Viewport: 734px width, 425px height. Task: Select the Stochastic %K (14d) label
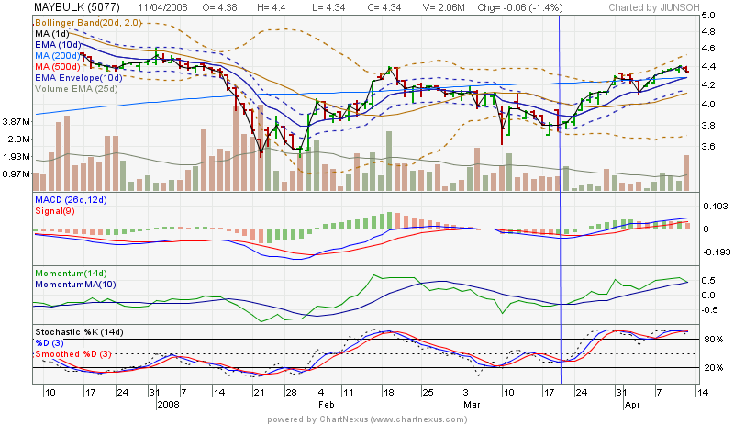(x=79, y=332)
